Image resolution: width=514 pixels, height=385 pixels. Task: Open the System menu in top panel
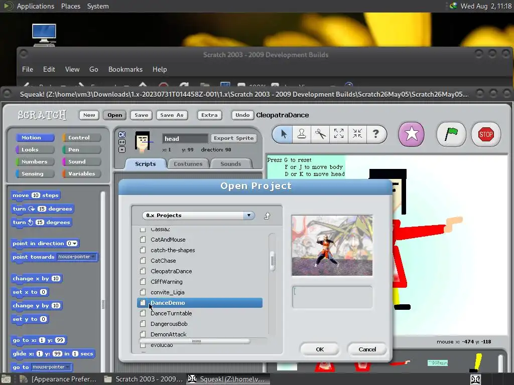pos(98,6)
